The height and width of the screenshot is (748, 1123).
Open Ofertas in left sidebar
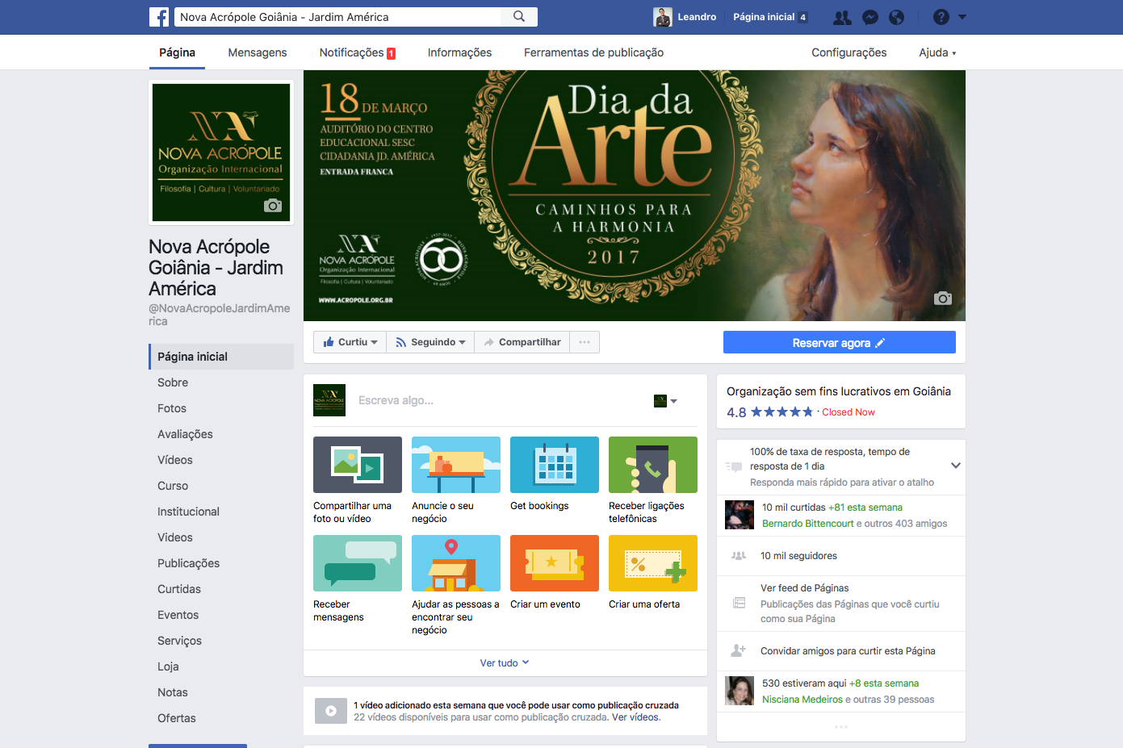coord(176,718)
